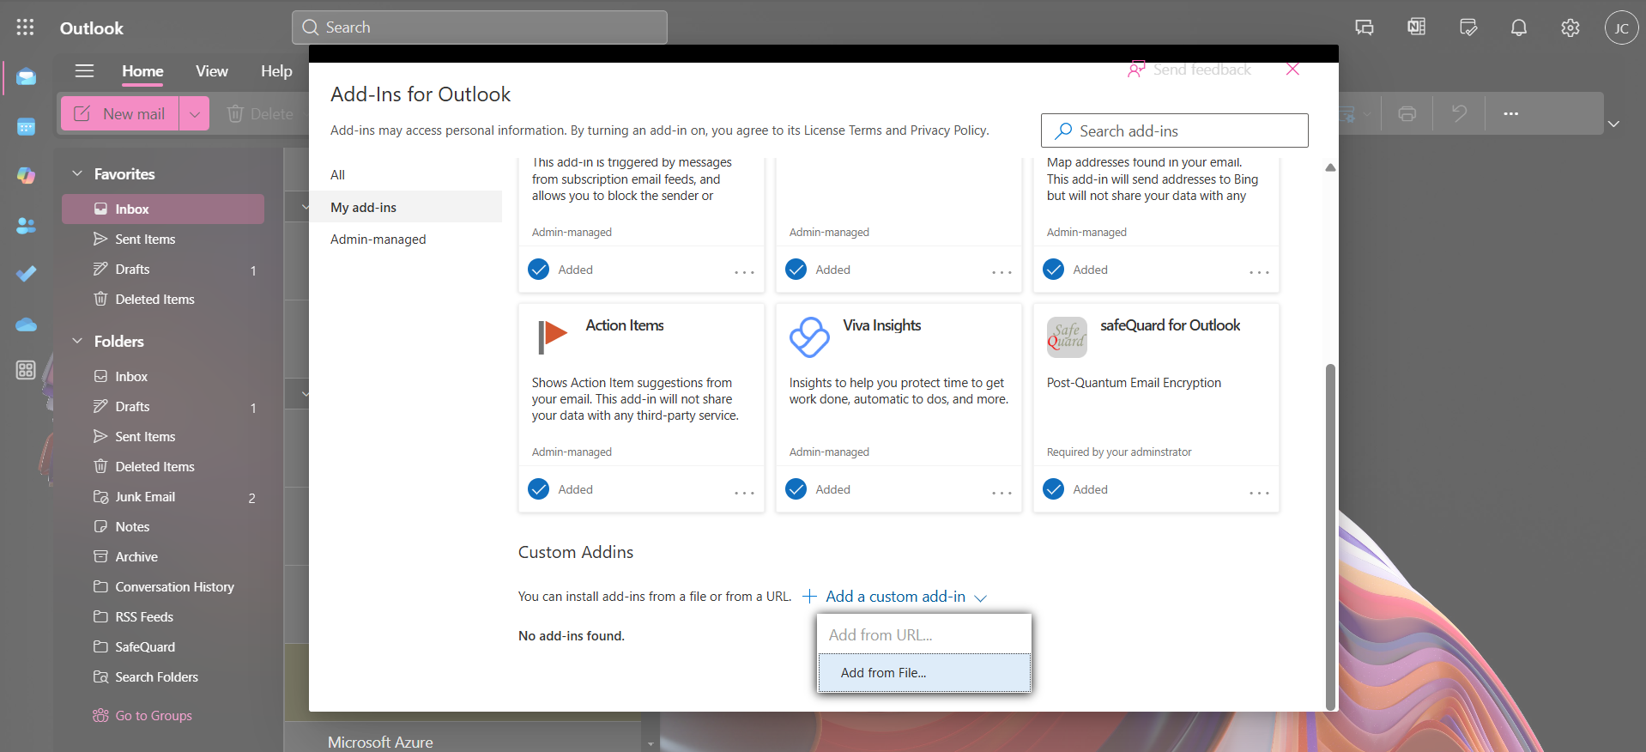Screen dimensions: 1646x752
Task: Click the Delete button in toolbar
Action: coord(260,113)
